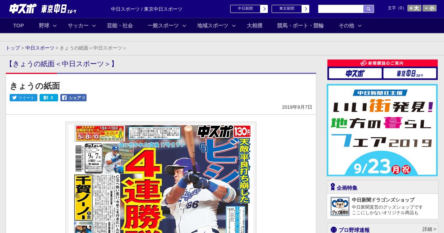Click the Dragons goods shop mascot thumbnail
The image size is (444, 233).
click(x=340, y=206)
